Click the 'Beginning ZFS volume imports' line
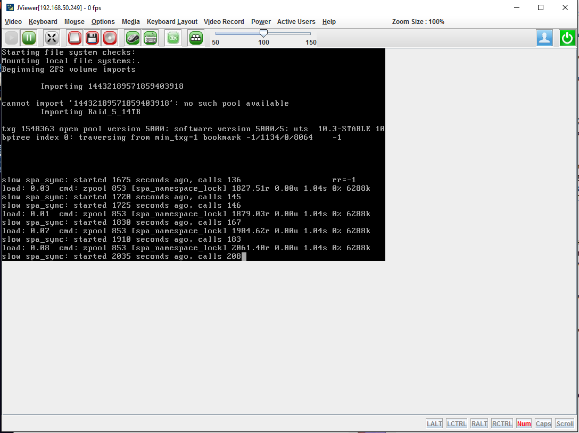This screenshot has width=579, height=433. click(x=69, y=69)
